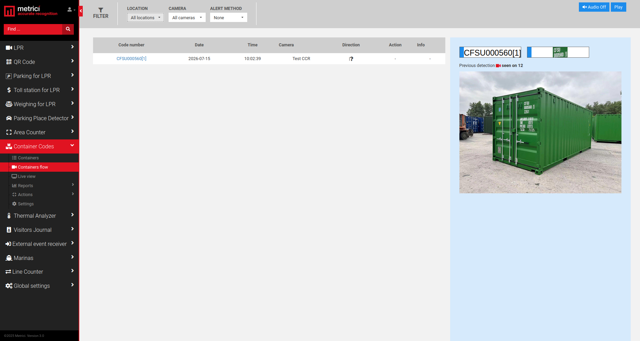Click the Parking for LPR icon
Viewport: 640px width, 341px height.
tap(9, 76)
